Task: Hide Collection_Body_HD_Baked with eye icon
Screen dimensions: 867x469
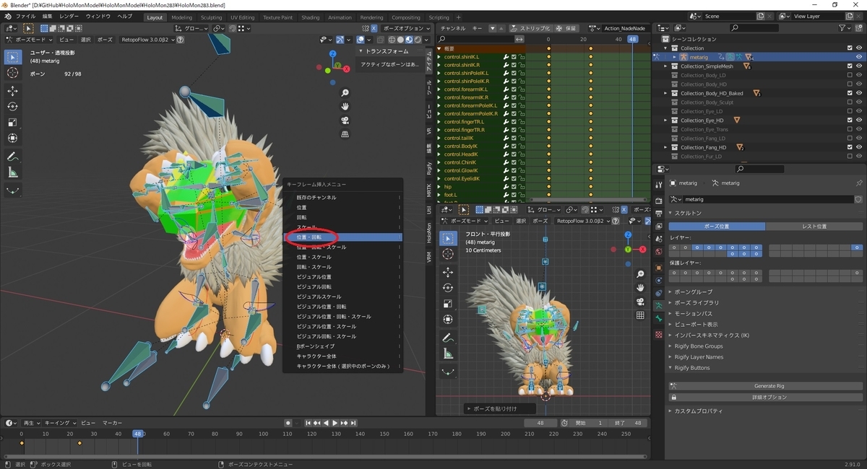Action: tap(859, 93)
